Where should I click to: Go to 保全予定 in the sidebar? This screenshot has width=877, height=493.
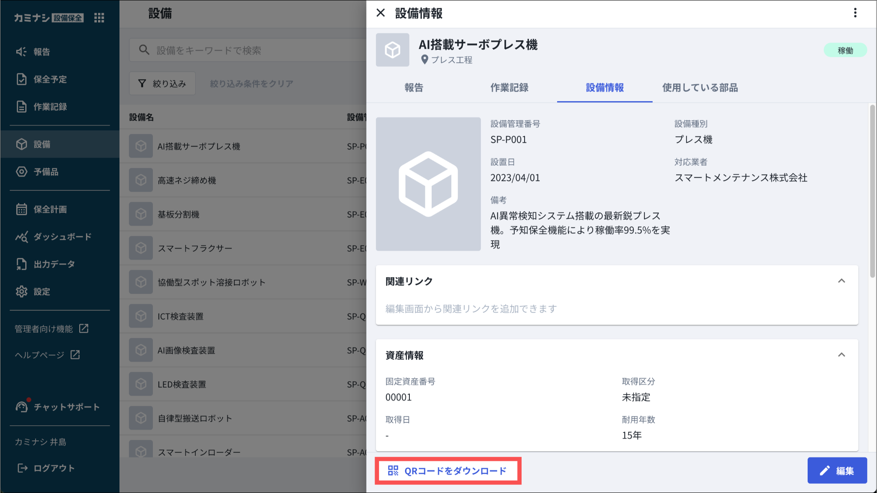pos(50,79)
